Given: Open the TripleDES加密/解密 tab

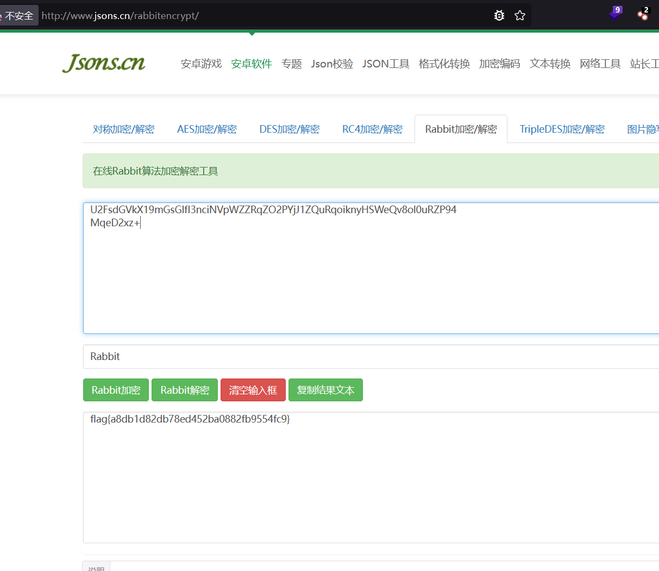Looking at the screenshot, I should (562, 129).
